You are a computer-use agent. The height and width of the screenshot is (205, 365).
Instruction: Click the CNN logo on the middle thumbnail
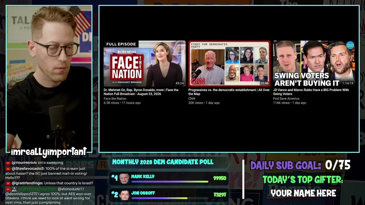tap(198, 81)
